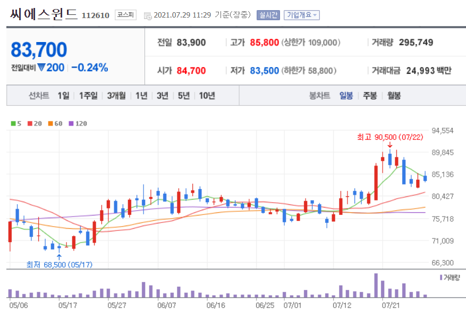Select the 1주일 line chart tab

(x=88, y=96)
